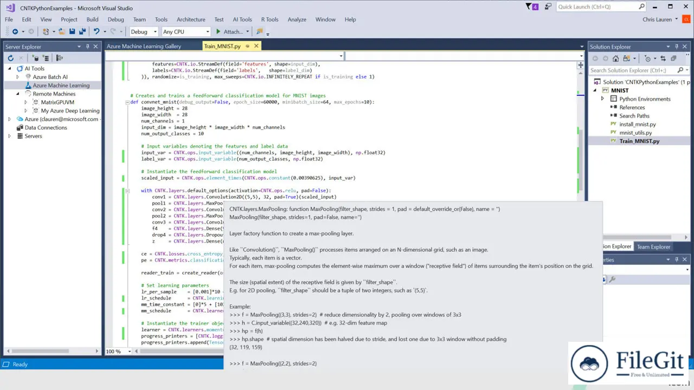Collapse the convnet_mnist function code fold

point(127,102)
